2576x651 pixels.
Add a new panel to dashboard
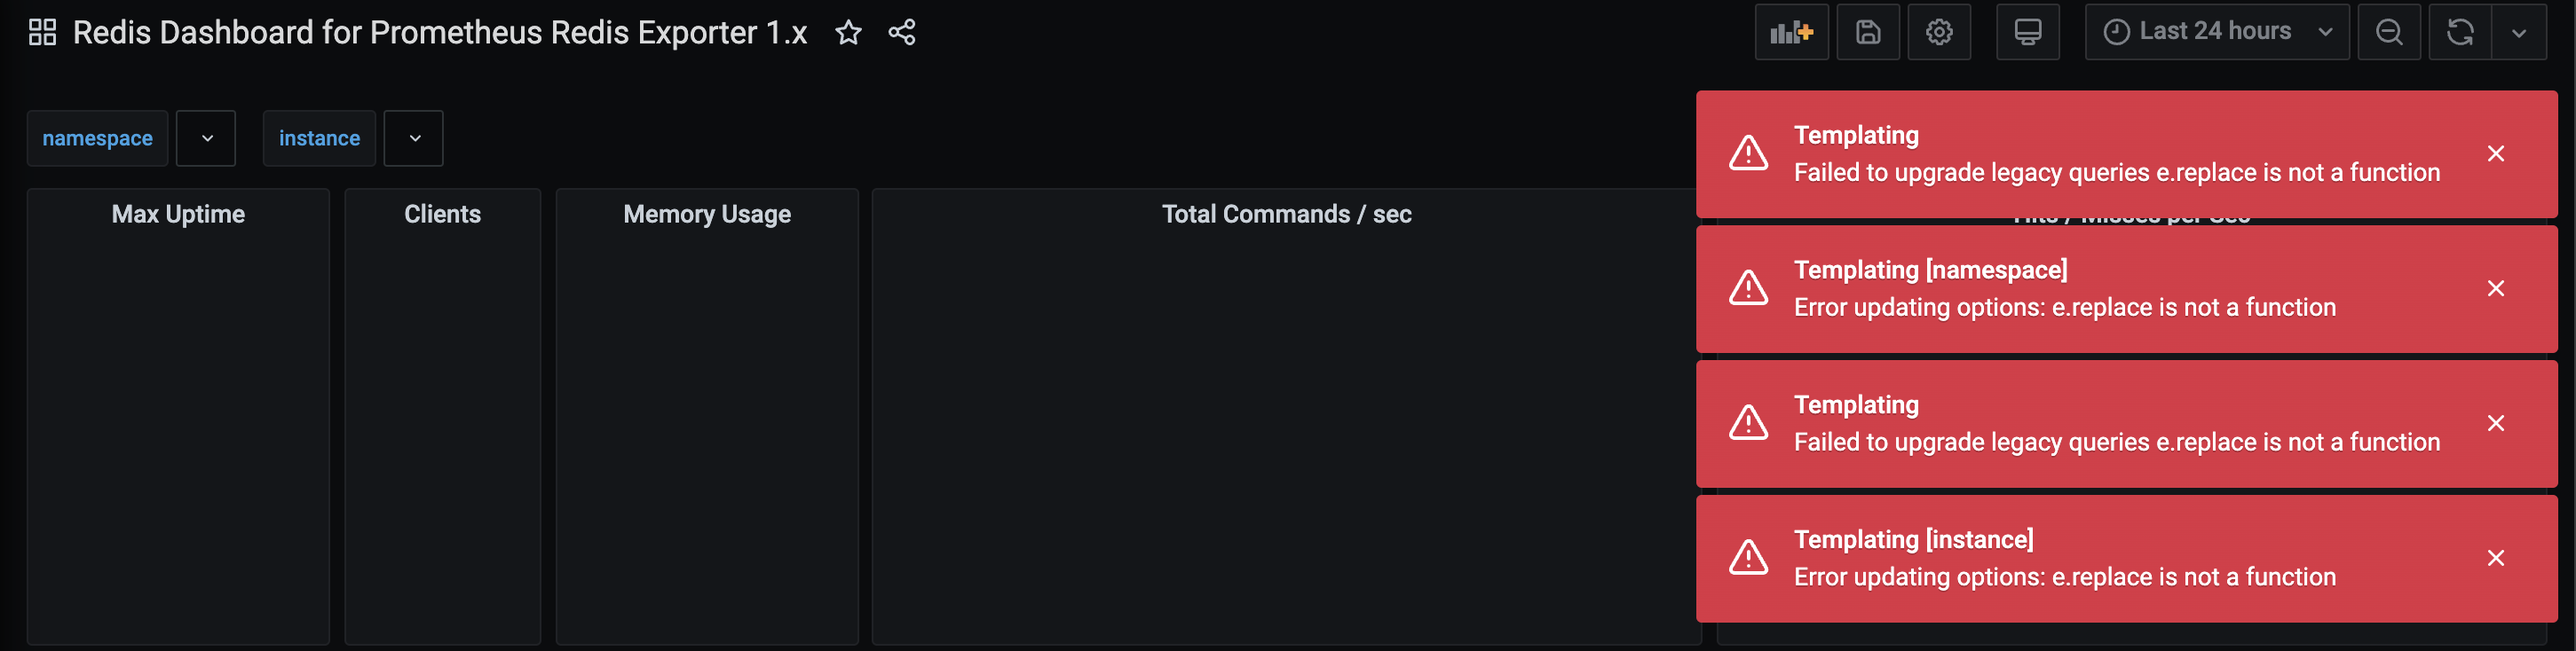coord(1791,32)
